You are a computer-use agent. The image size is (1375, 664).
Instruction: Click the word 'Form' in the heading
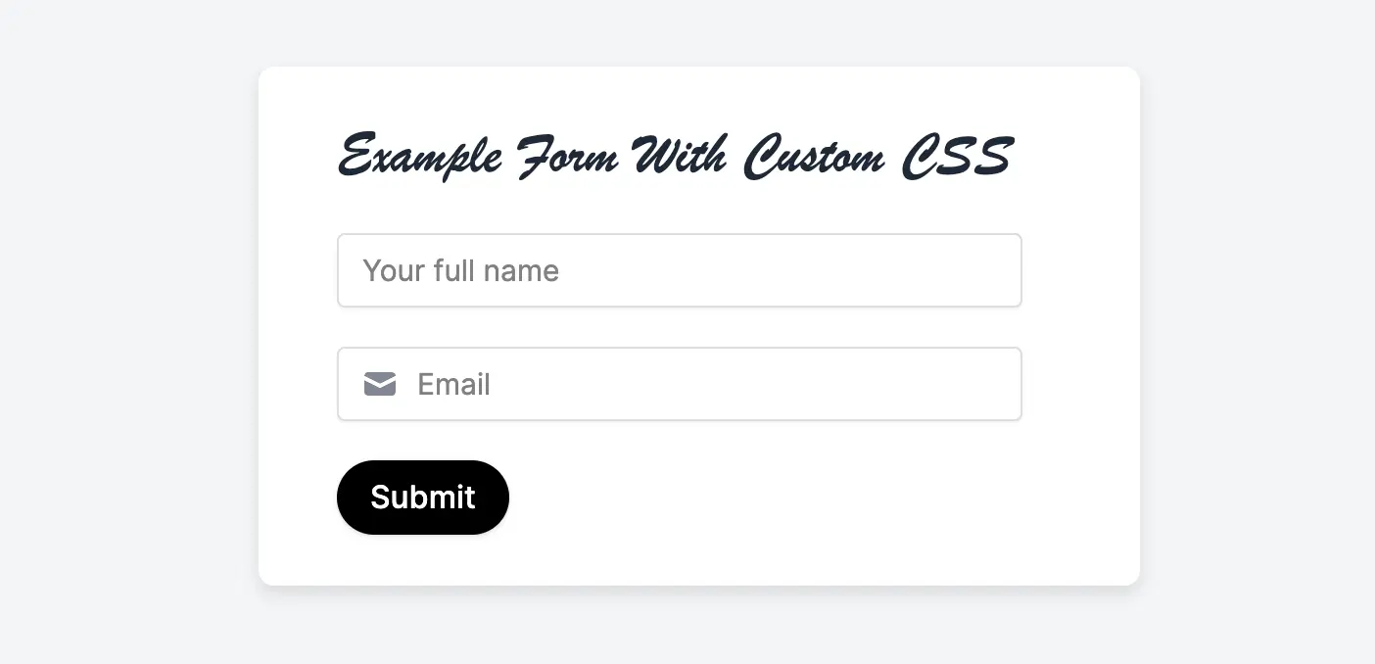566,157
